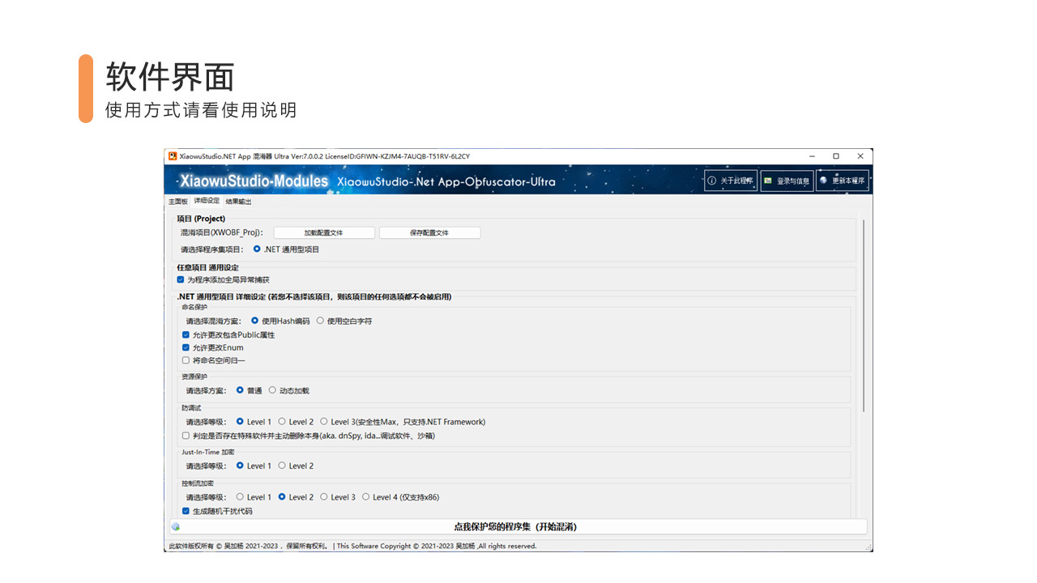
Task: Click the 混淆项目(XWOBF_Proj) label
Action: point(221,232)
